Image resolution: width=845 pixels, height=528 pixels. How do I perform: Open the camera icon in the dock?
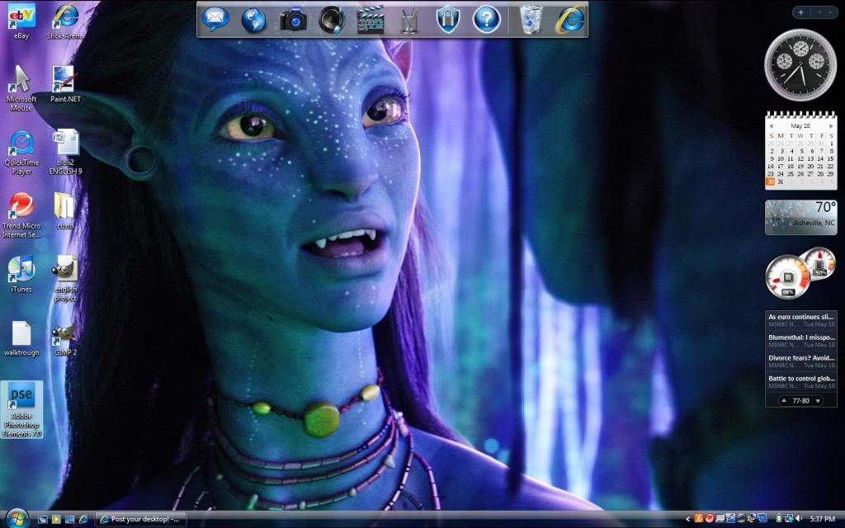pyautogui.click(x=293, y=19)
